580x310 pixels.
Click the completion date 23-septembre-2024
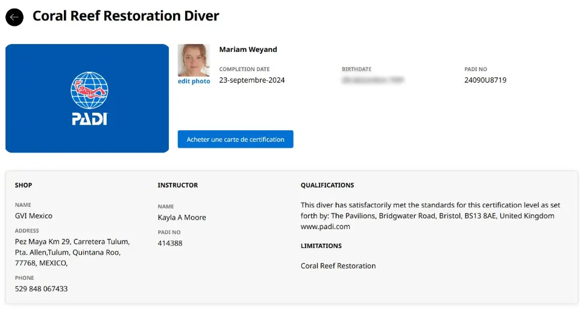point(251,80)
